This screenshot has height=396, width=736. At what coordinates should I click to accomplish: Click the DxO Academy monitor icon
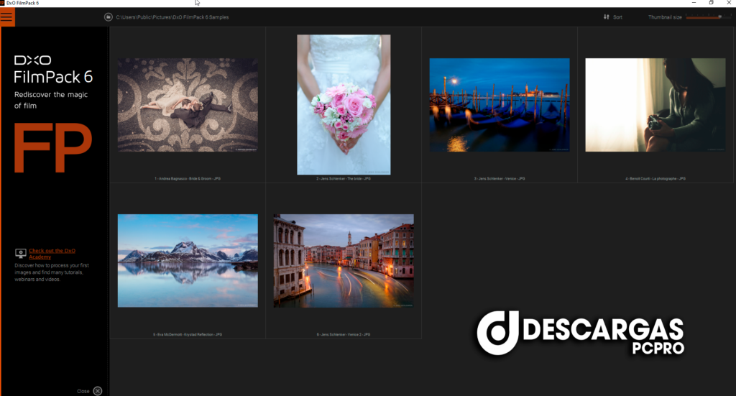[x=21, y=254]
